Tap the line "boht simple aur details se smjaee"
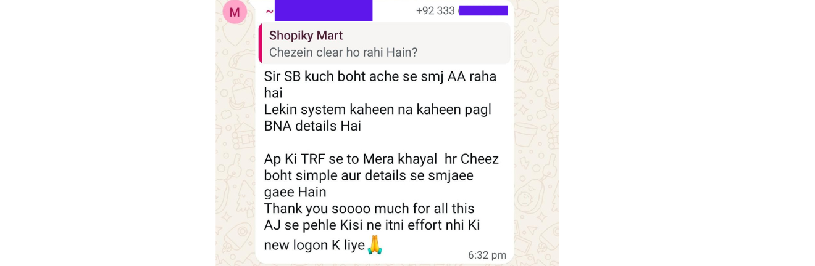The width and height of the screenshot is (815, 266). coord(369,175)
